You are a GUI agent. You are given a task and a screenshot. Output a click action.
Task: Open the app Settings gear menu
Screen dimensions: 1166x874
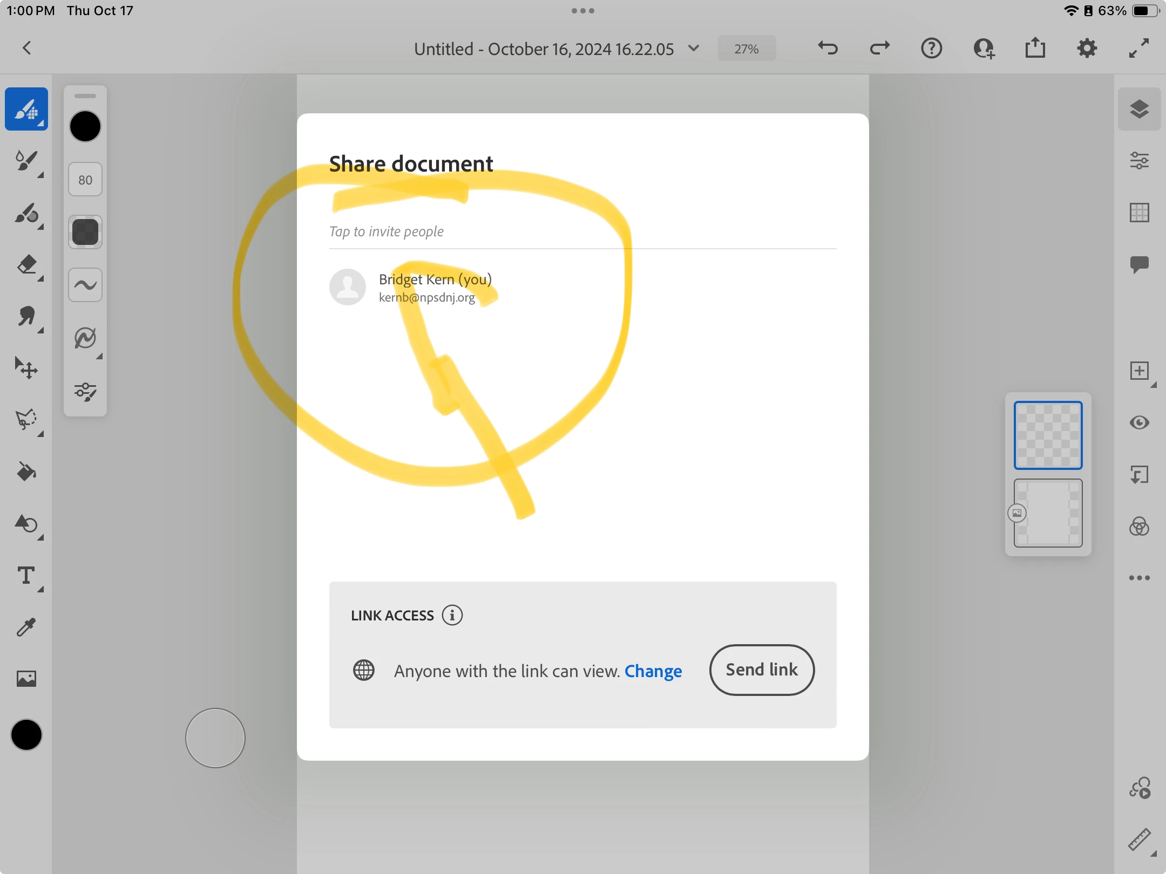coord(1087,49)
